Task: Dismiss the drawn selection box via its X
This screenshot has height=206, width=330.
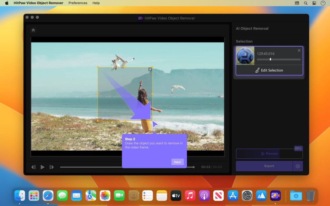Action: tap(150, 69)
